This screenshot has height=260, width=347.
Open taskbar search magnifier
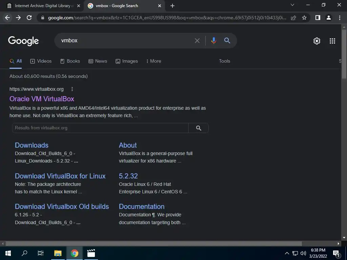click(24, 253)
